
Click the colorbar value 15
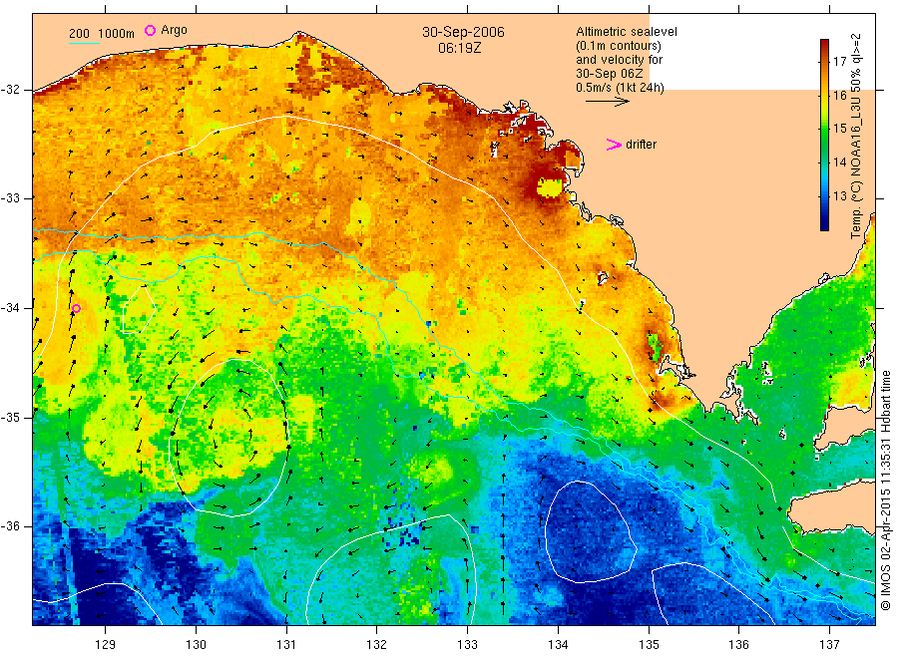[x=839, y=129]
